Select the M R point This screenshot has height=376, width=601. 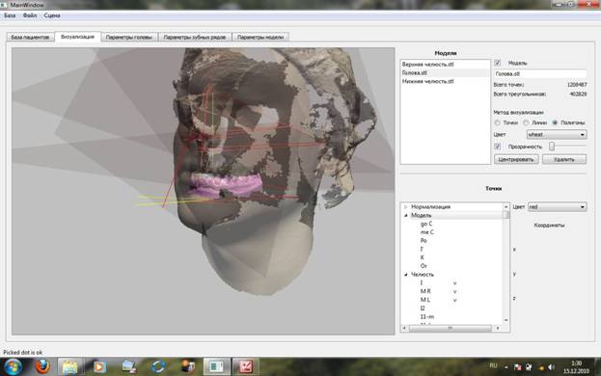click(x=425, y=291)
